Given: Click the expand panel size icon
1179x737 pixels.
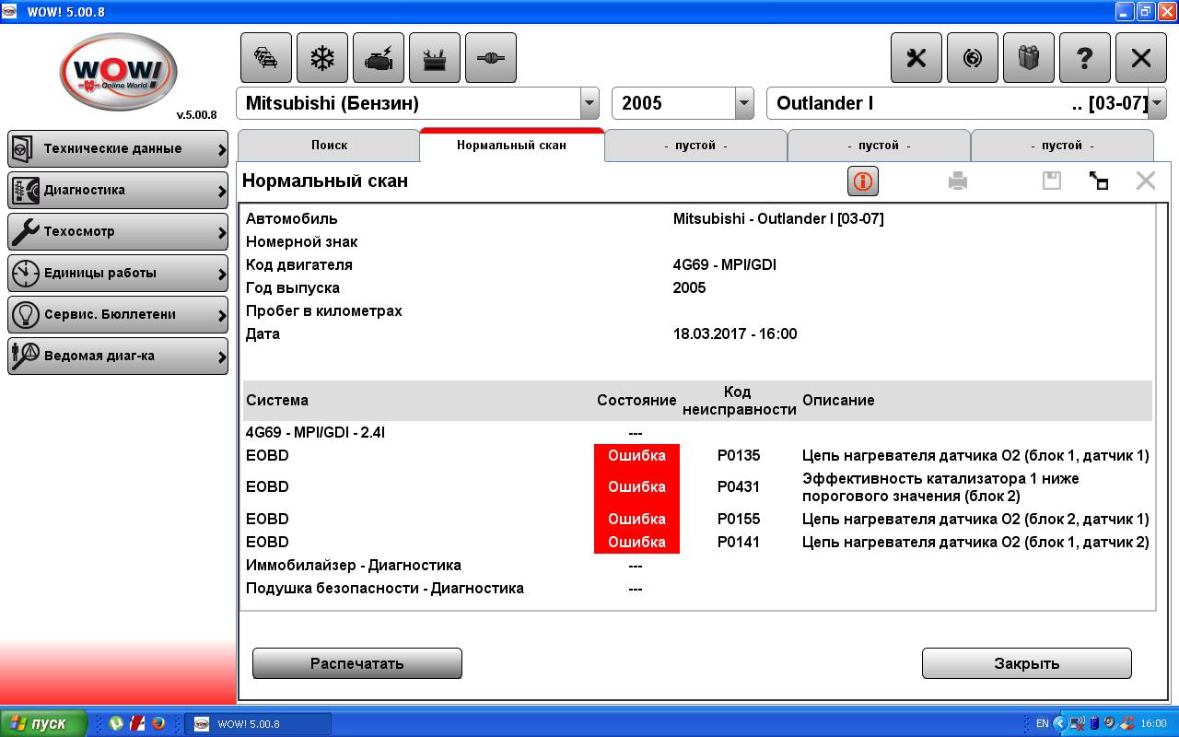Looking at the screenshot, I should (1099, 181).
